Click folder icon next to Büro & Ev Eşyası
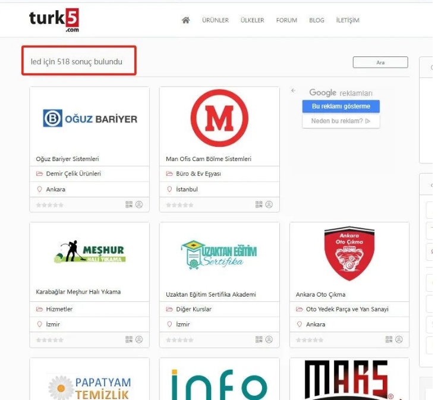This screenshot has height=400, width=441. pos(169,174)
